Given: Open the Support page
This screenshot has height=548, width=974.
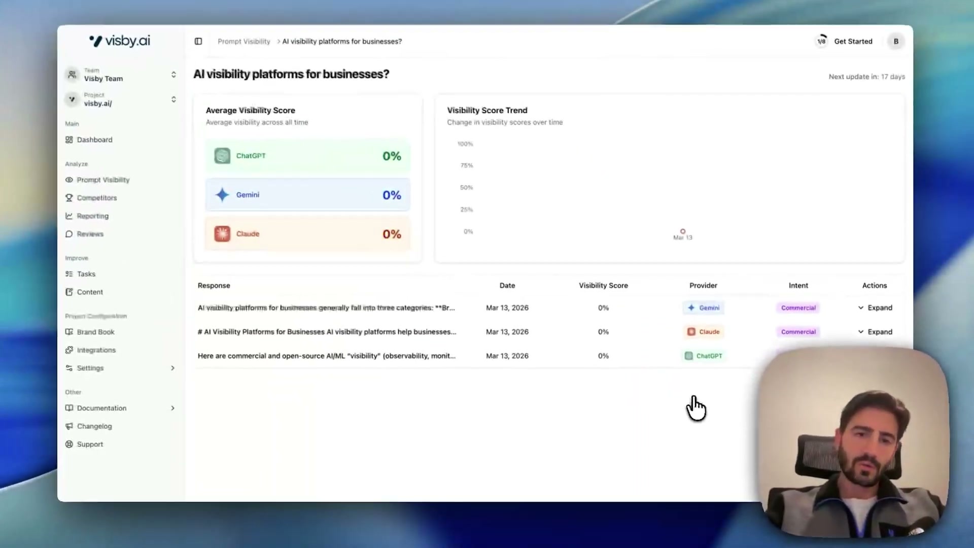Looking at the screenshot, I should tap(90, 444).
